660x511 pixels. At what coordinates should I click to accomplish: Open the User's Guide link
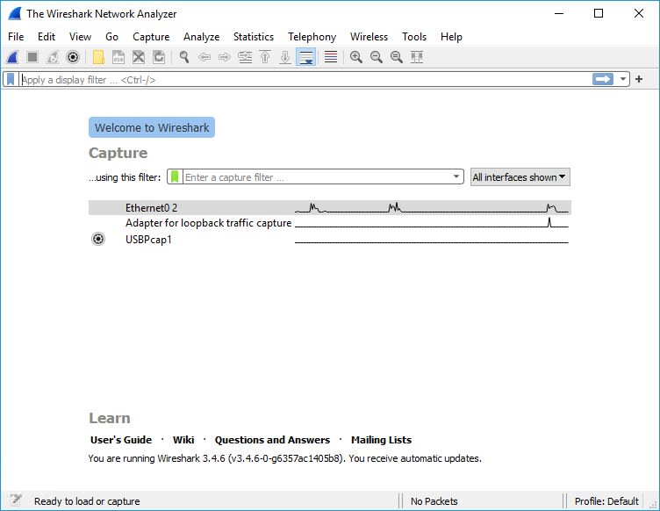[x=121, y=440]
